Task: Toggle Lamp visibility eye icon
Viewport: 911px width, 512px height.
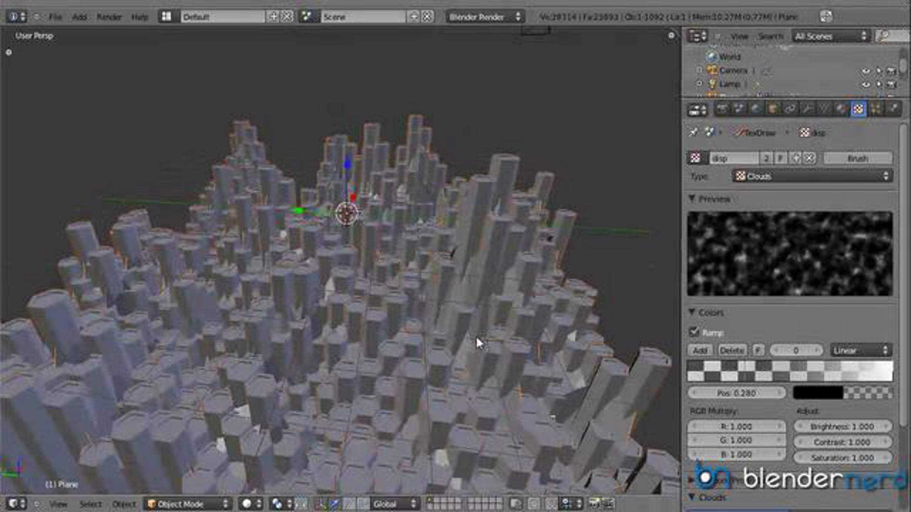Action: tap(866, 85)
